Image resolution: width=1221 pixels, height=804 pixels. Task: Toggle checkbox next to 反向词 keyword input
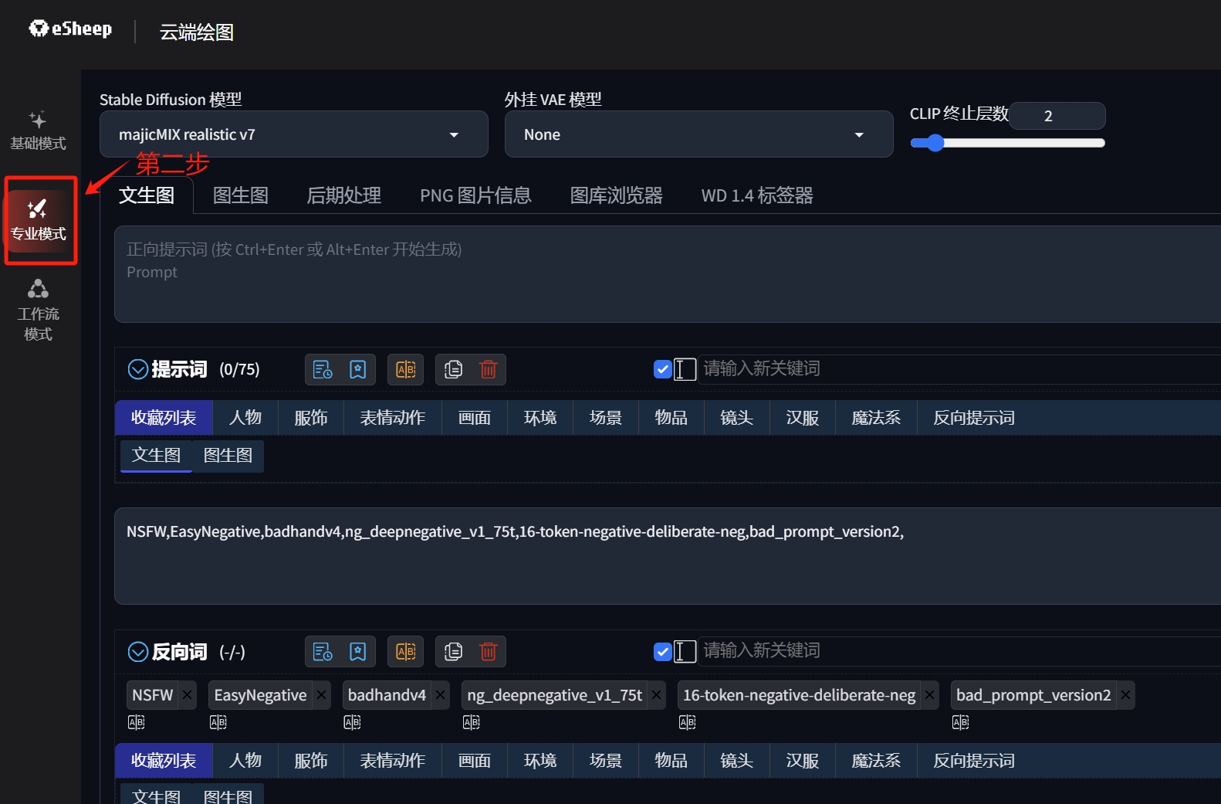(x=662, y=652)
